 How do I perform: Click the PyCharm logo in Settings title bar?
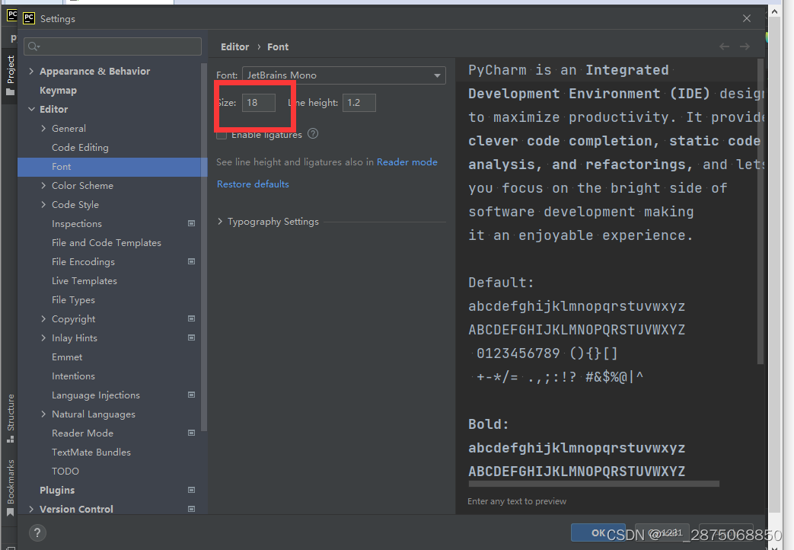(x=29, y=18)
